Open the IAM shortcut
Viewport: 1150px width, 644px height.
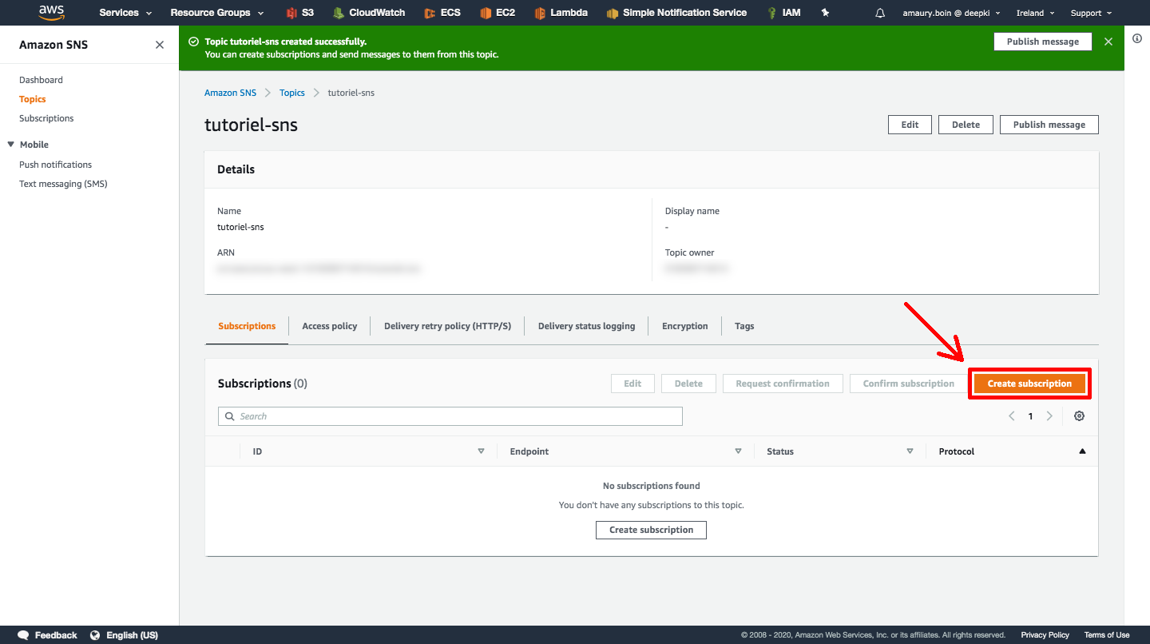[x=783, y=13]
